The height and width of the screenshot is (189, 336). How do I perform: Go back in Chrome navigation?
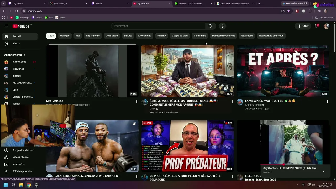[4, 11]
